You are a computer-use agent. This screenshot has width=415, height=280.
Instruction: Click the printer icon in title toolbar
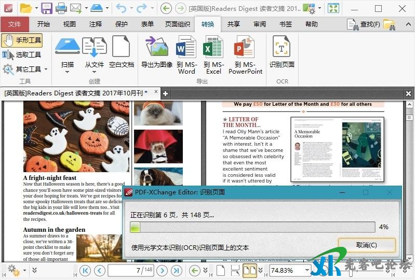pyautogui.click(x=61, y=8)
